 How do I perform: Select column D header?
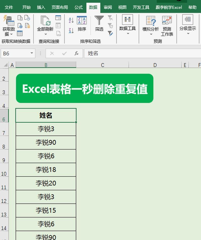(x=155, y=65)
